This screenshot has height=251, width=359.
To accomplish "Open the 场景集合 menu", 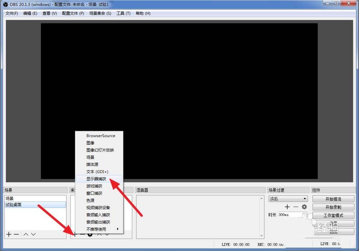I will pos(99,13).
